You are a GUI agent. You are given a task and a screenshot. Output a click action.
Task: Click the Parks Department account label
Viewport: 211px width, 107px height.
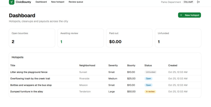[171, 2]
